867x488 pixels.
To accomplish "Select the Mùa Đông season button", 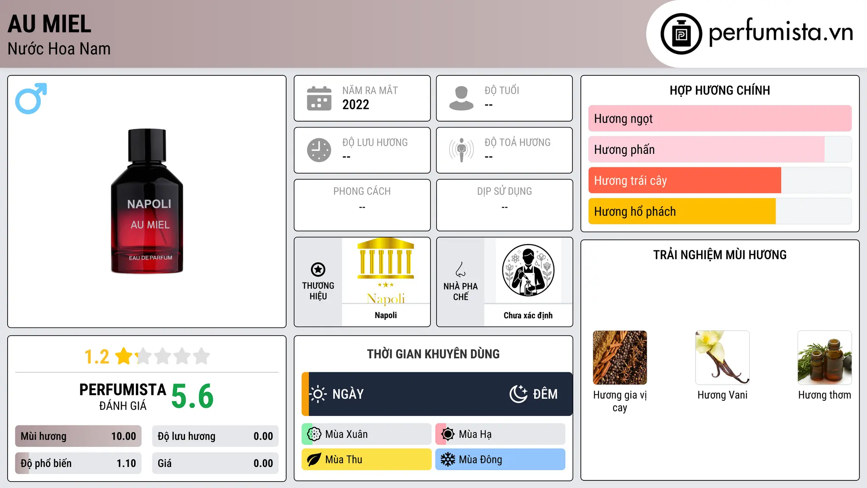I will pos(500,460).
